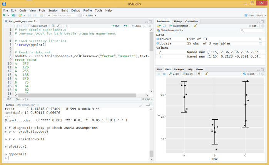
Task: Remove current plot with red X icon
Action: click(x=199, y=74)
